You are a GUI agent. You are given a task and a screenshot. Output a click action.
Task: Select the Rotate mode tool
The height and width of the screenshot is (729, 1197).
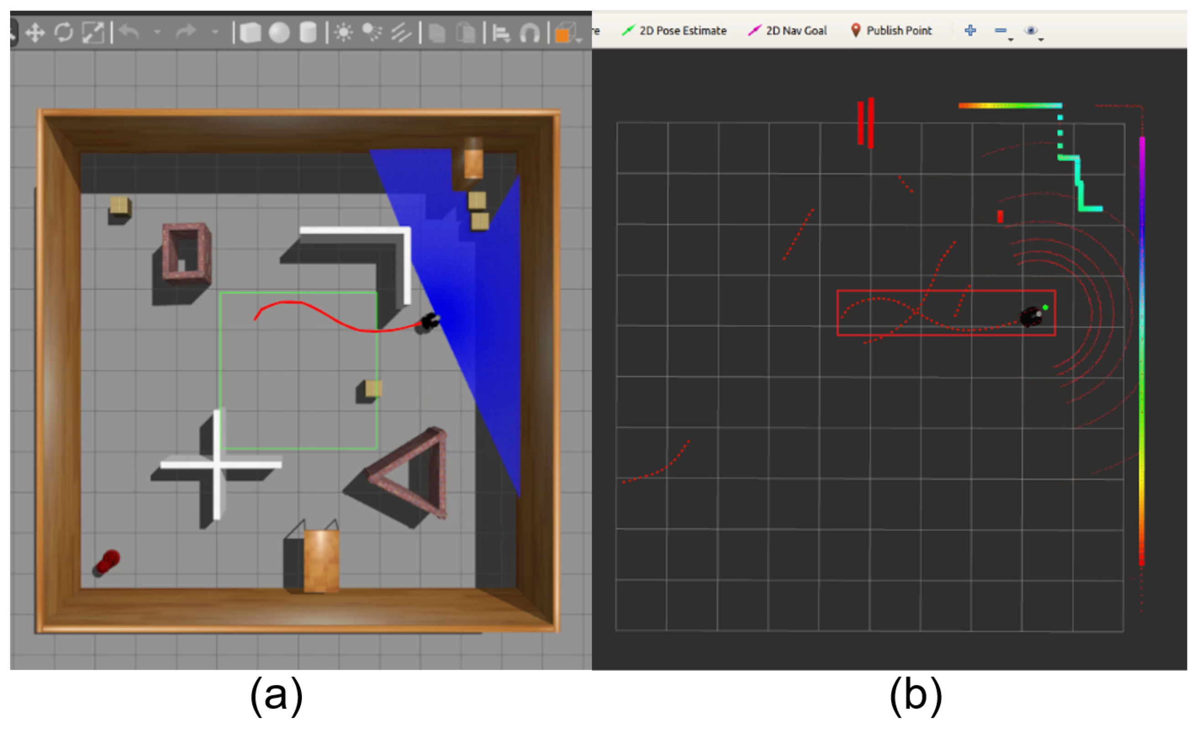[64, 33]
